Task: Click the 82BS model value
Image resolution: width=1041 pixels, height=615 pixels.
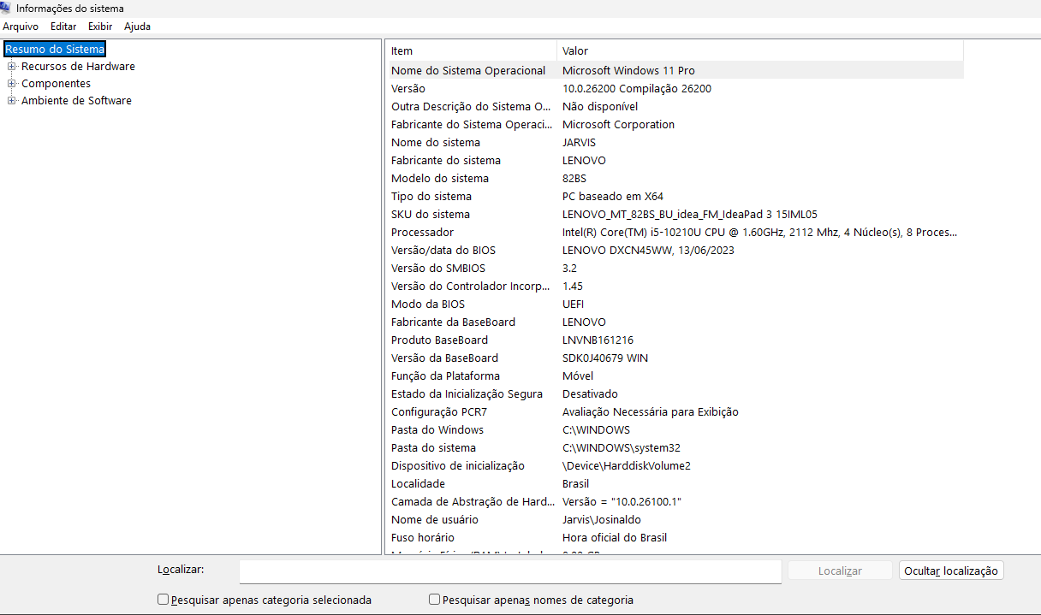Action: (574, 179)
